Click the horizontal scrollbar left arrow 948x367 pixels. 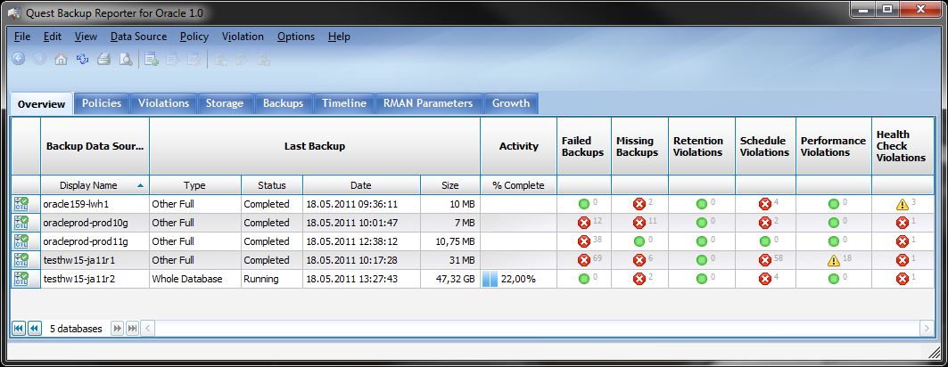pos(147,329)
